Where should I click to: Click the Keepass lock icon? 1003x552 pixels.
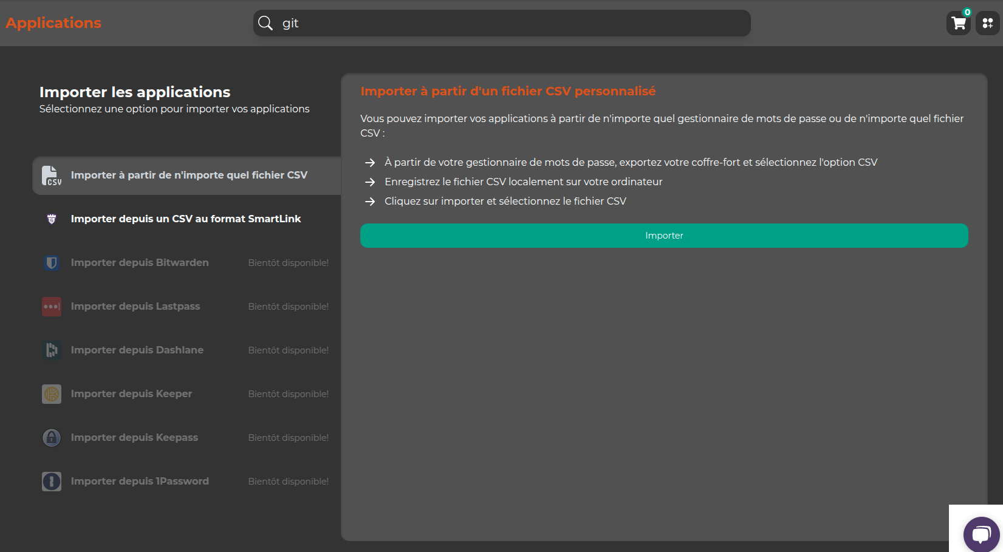tap(52, 438)
